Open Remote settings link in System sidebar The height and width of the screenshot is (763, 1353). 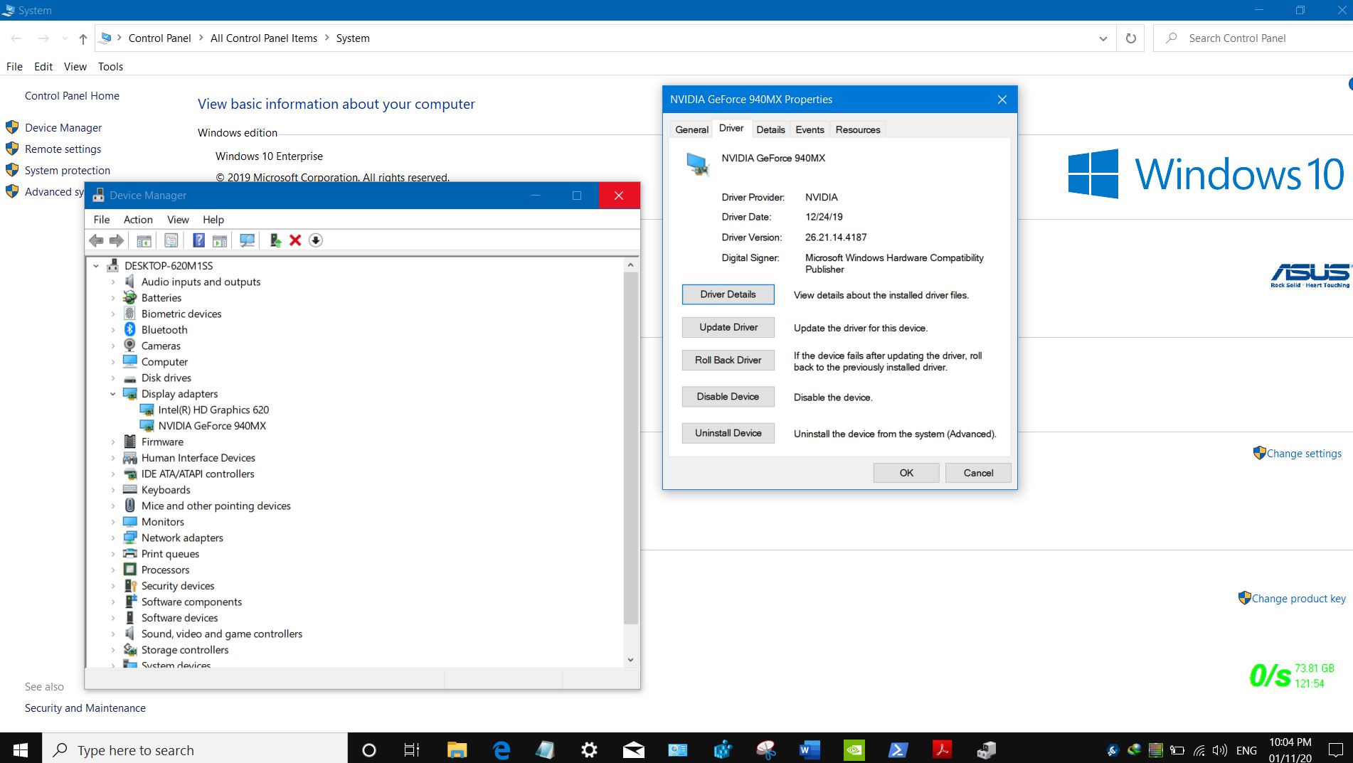tap(63, 149)
